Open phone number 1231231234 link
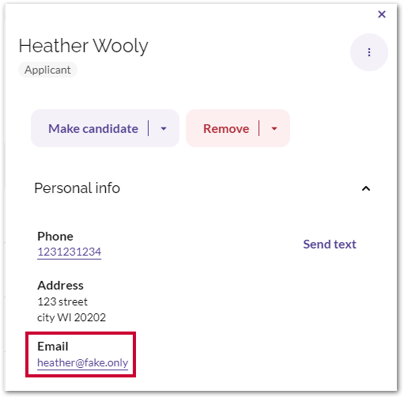The image size is (404, 398). pos(70,252)
